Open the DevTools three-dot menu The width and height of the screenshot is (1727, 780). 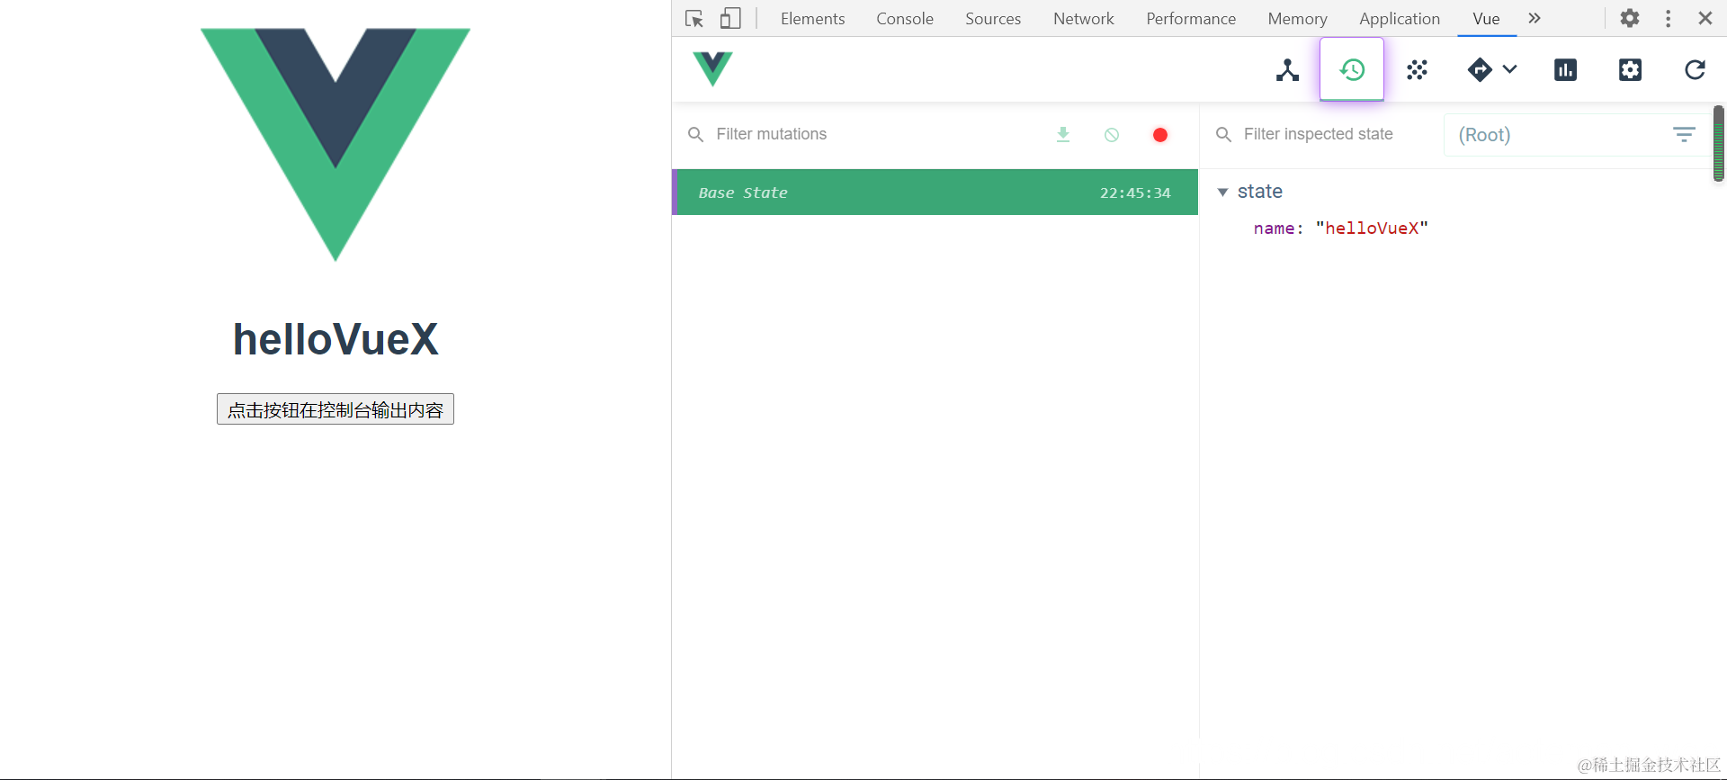[1668, 18]
